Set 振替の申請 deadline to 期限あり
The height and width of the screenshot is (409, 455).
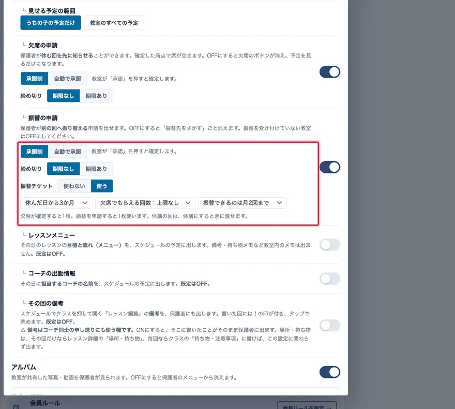click(x=96, y=169)
